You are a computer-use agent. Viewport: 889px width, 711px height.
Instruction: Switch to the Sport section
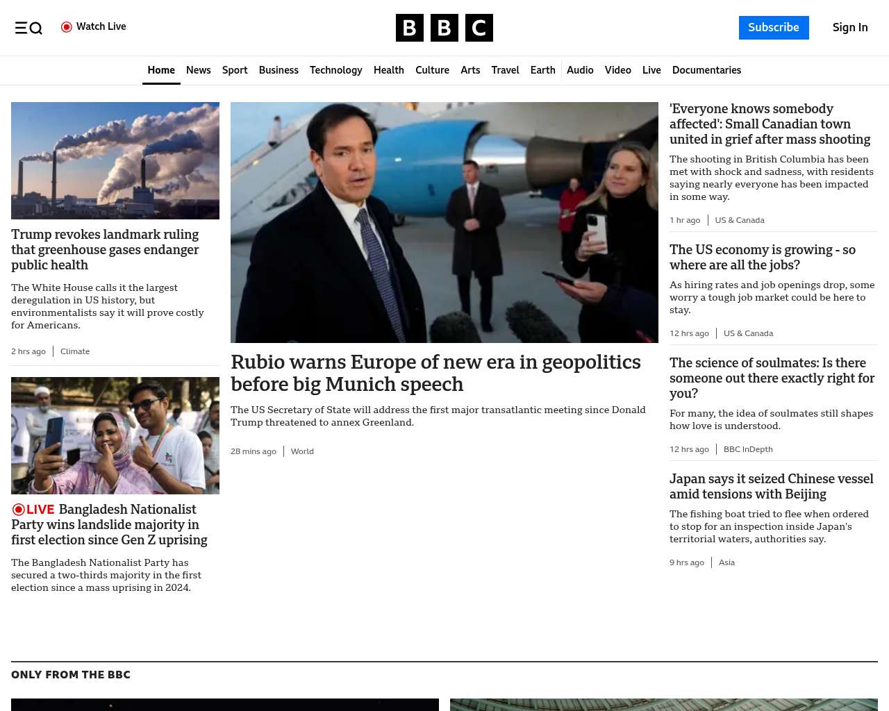point(235,70)
